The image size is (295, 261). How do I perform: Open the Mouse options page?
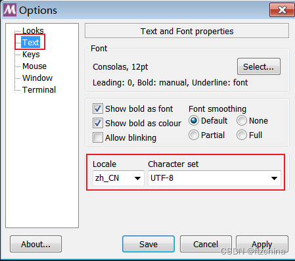(x=35, y=66)
